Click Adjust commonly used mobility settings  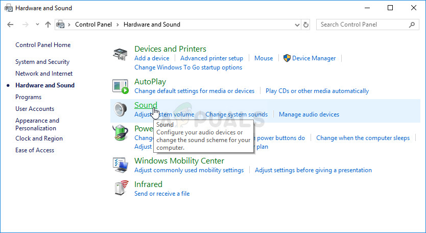pos(188,170)
